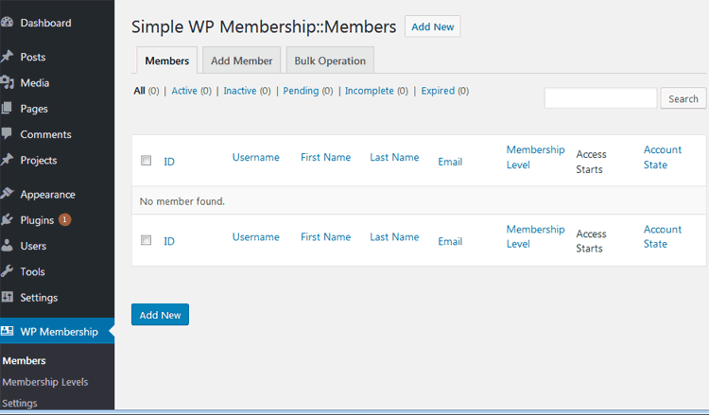Sort by First Name in table footer
This screenshot has width=709, height=415.
[325, 237]
